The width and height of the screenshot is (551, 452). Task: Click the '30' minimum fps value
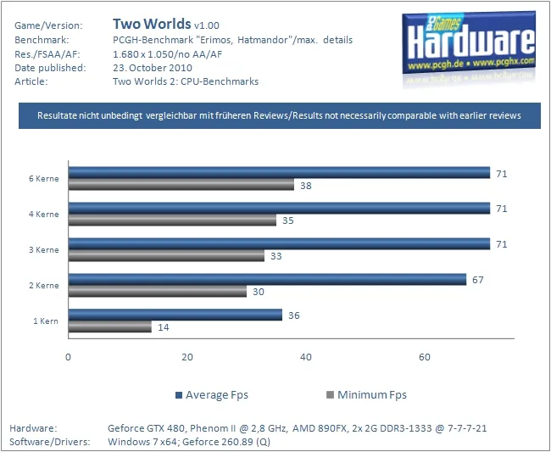point(259,292)
